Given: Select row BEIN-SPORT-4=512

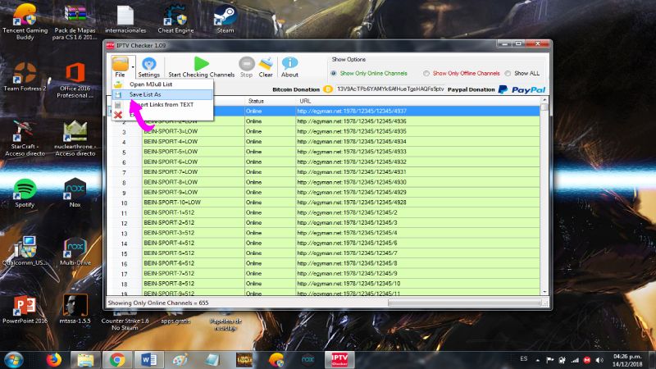Looking at the screenshot, I should [323, 243].
